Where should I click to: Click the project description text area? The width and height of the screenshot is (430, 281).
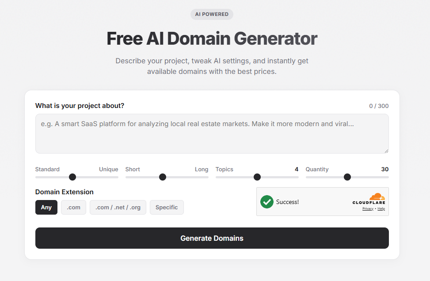212,133
